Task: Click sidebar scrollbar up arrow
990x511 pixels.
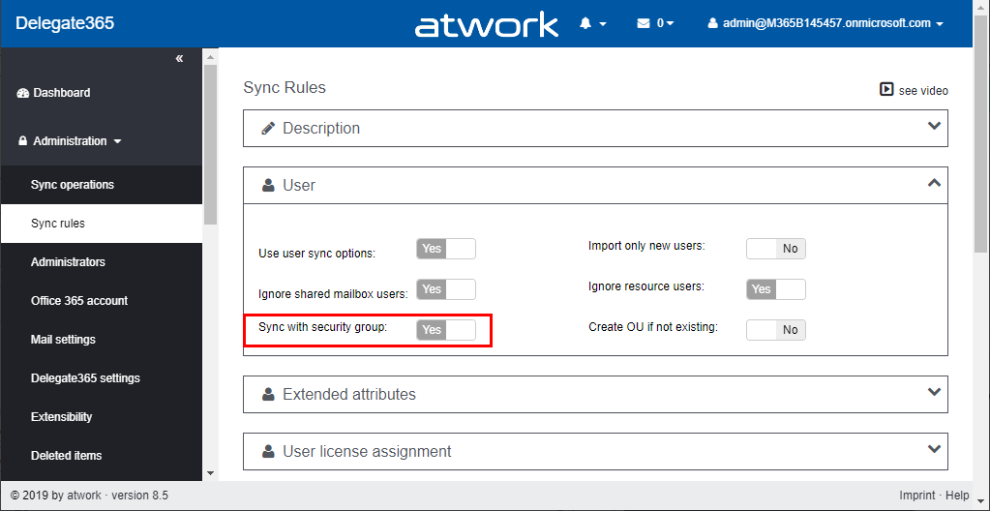Action: click(210, 57)
